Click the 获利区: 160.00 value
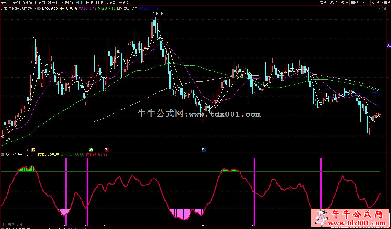Screen dimensions: 391x229 (72, 155)
